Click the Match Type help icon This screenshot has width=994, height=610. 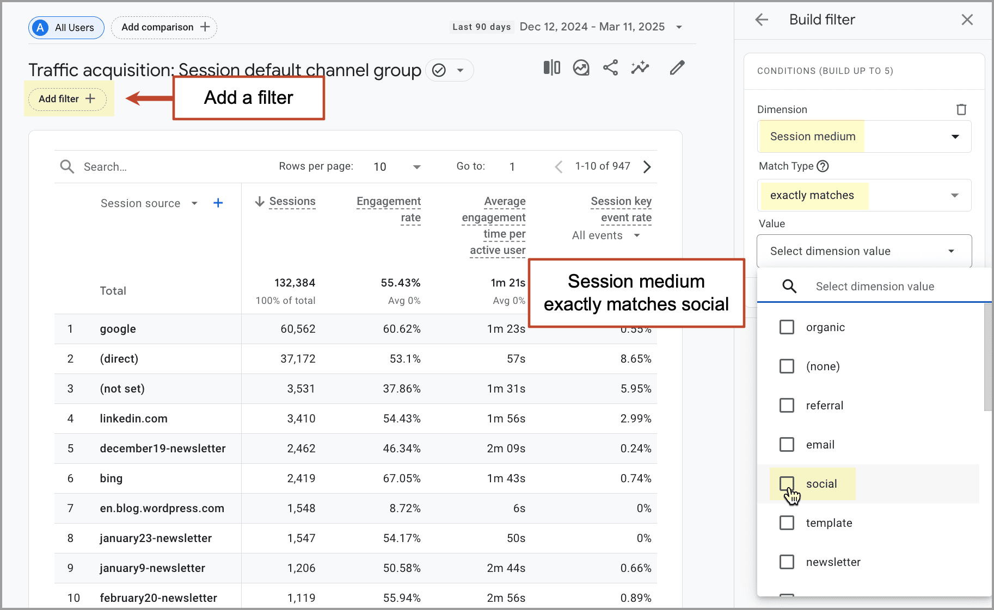(x=823, y=166)
